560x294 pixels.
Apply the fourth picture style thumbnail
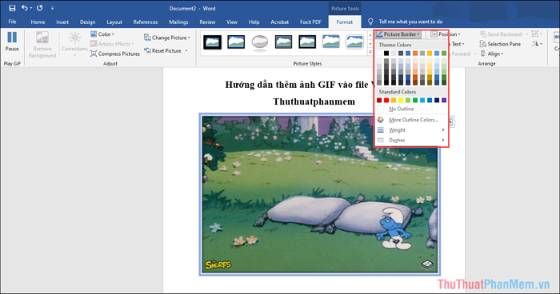(283, 42)
